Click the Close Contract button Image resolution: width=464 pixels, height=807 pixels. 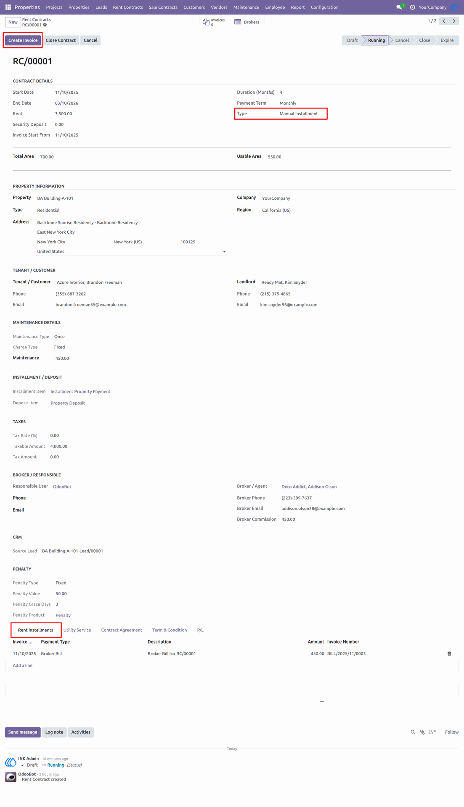tap(61, 40)
